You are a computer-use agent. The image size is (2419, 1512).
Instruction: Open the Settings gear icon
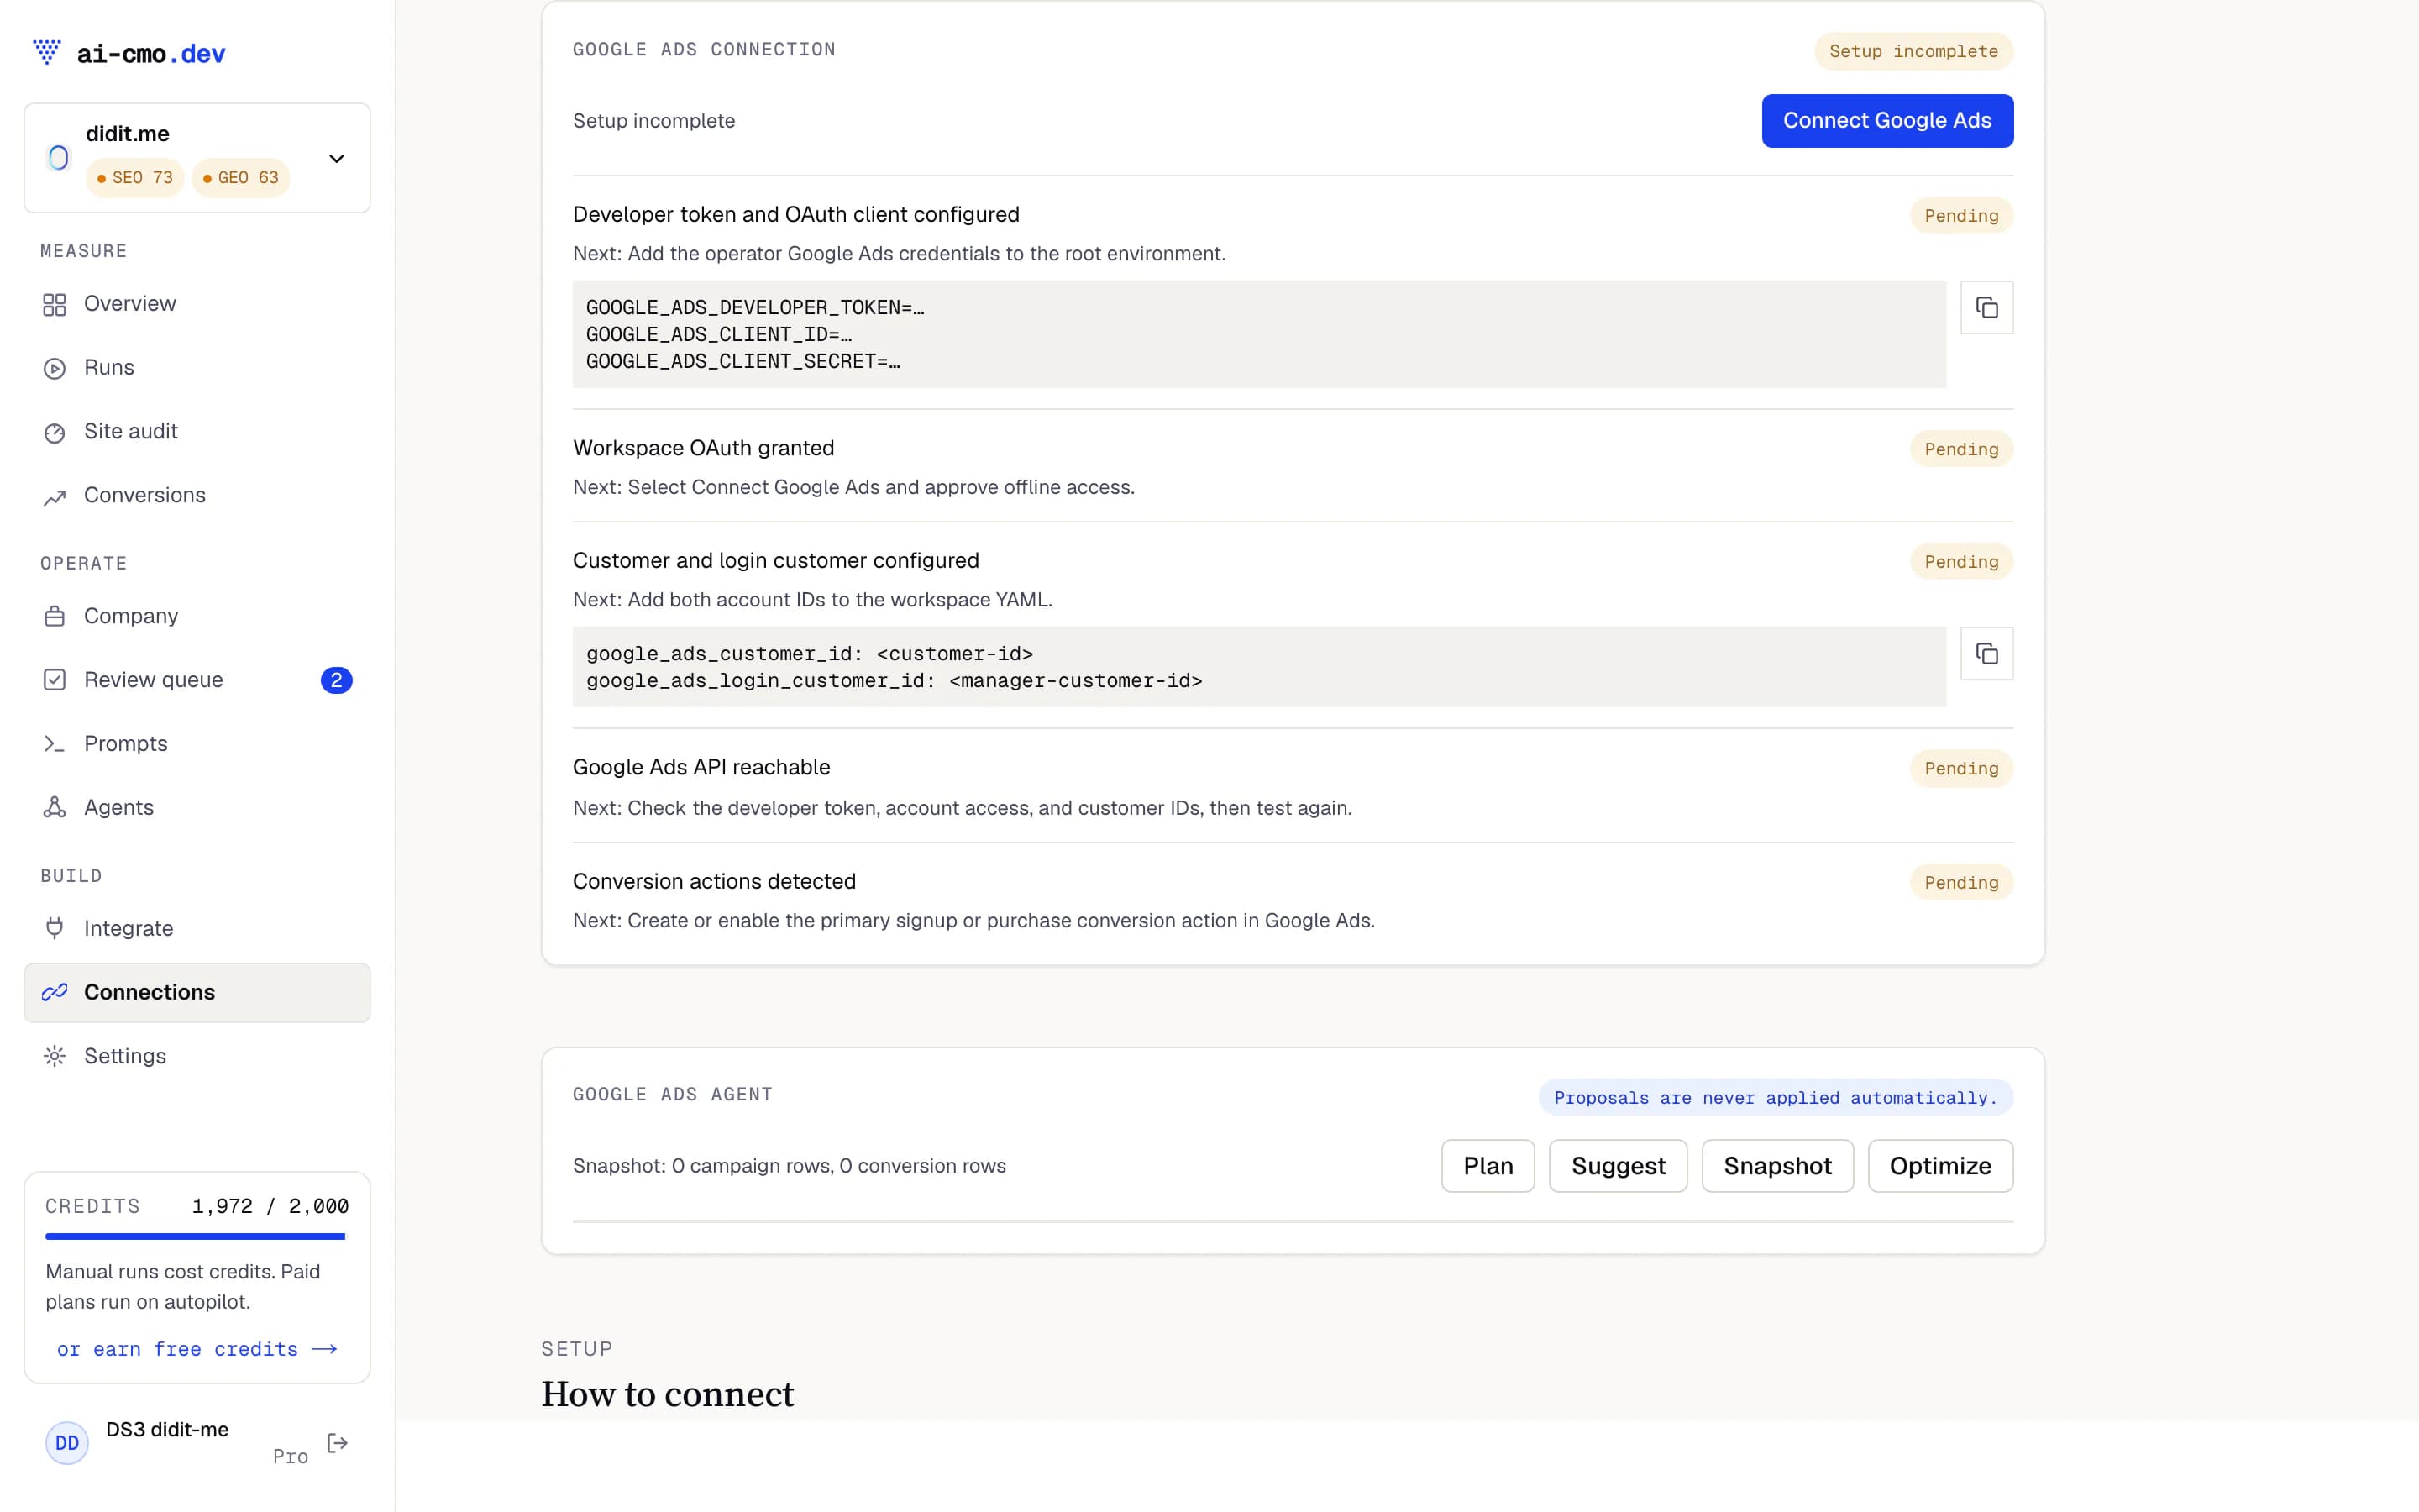[x=55, y=1056]
